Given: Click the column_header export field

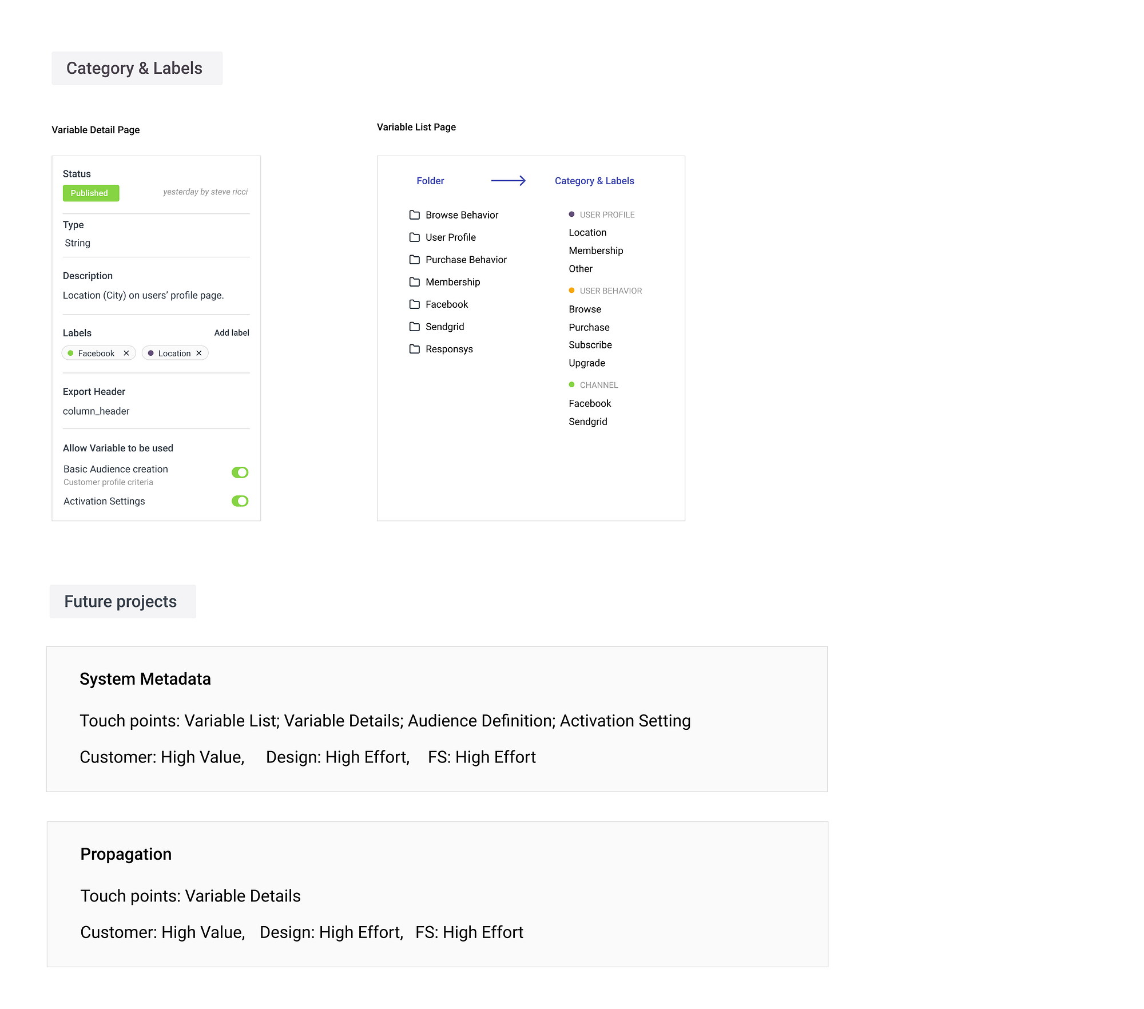Looking at the screenshot, I should coord(96,411).
